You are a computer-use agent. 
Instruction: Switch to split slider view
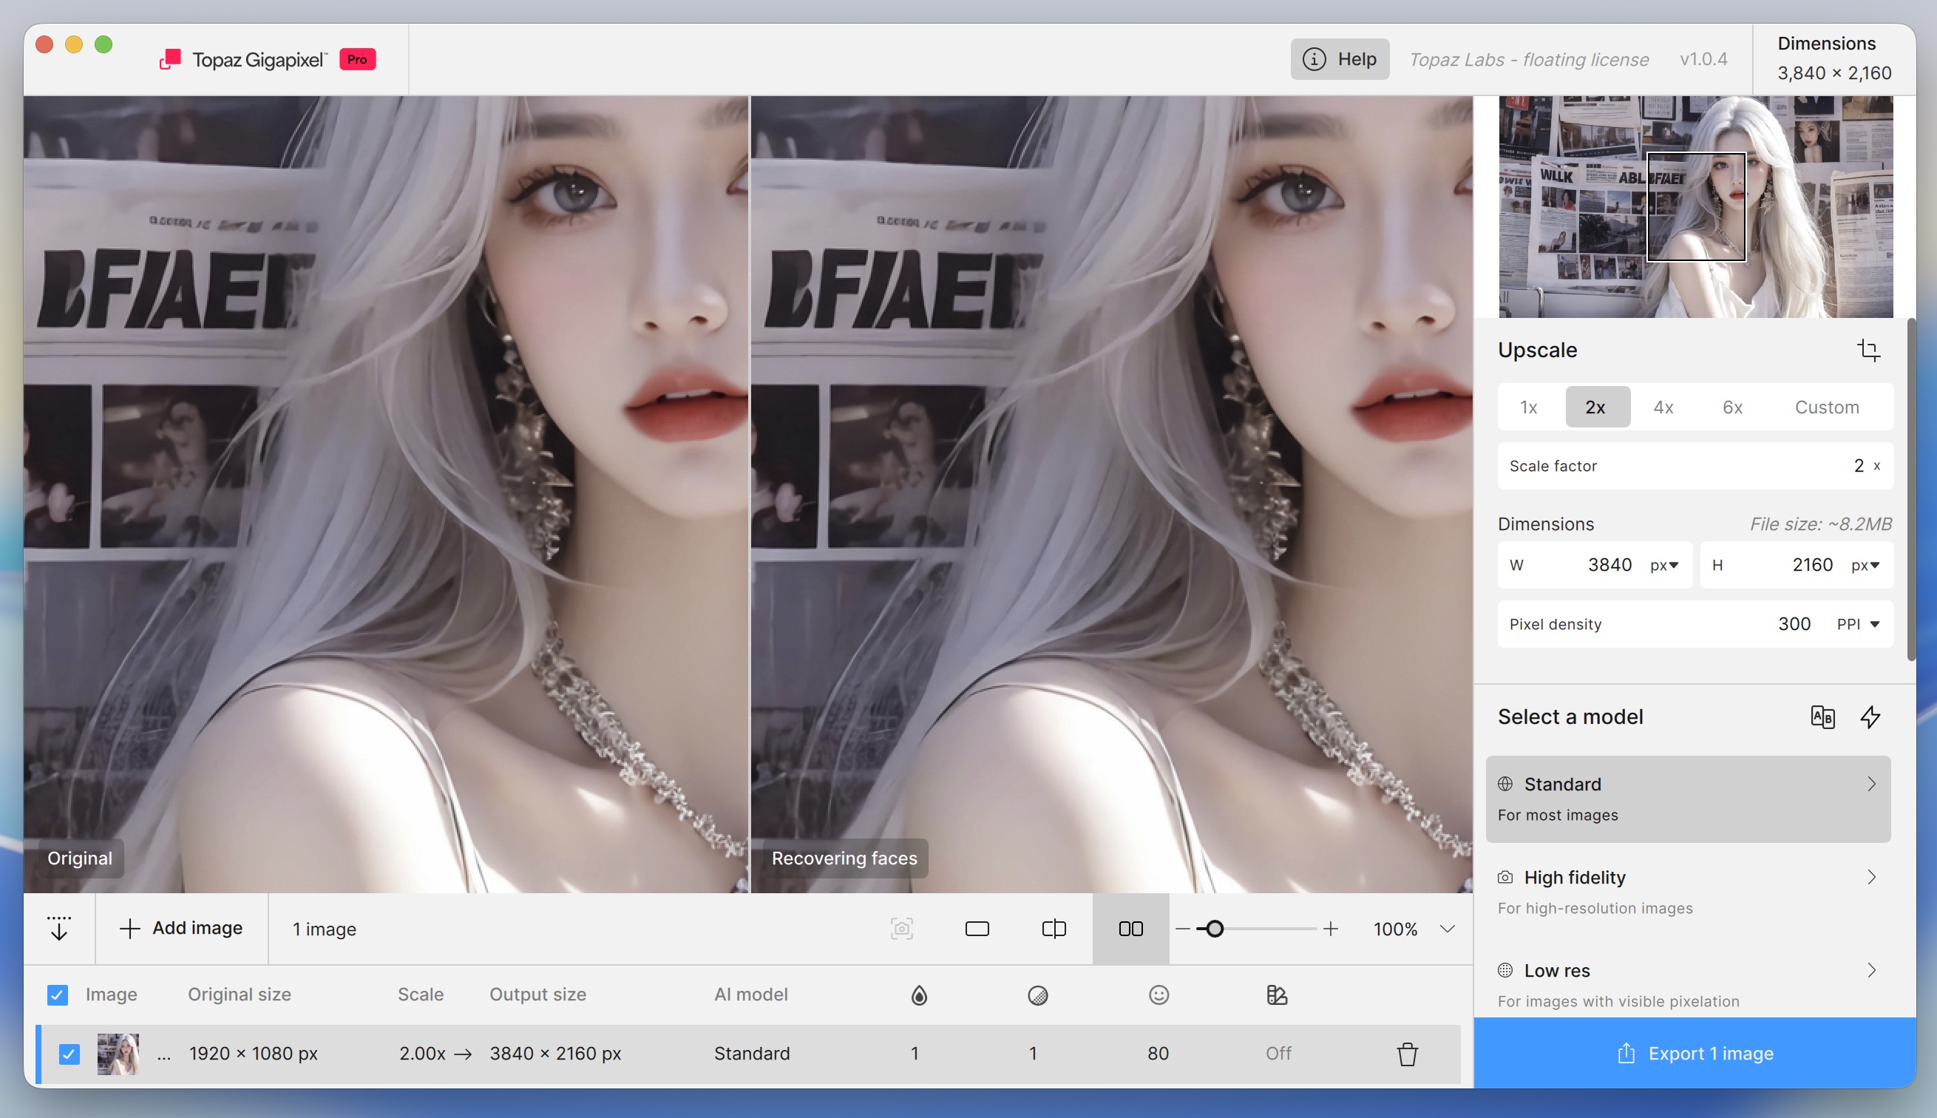1054,929
